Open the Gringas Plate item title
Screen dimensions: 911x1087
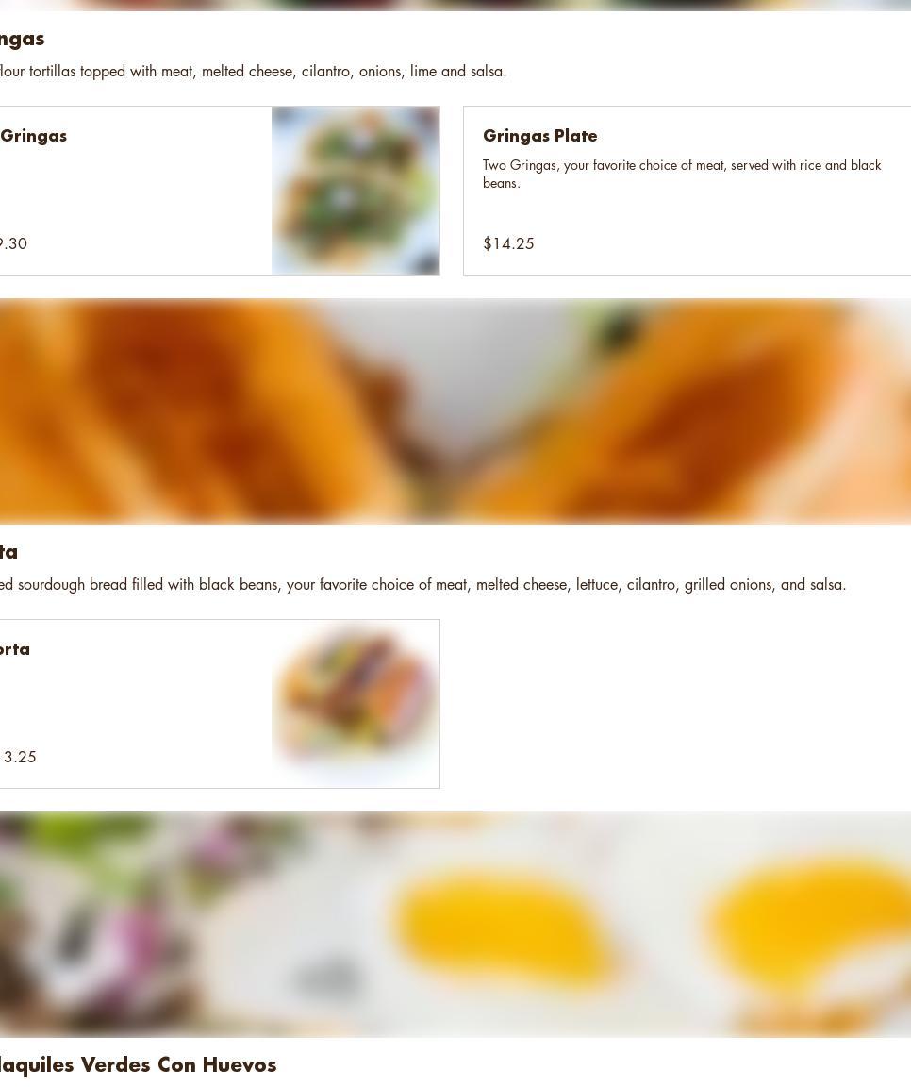click(539, 136)
